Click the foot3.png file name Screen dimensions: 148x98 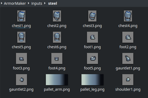click(x=21, y=68)
